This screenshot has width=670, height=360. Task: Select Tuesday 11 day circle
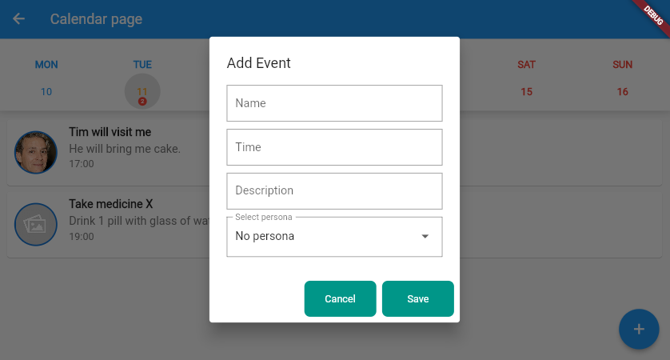point(142,91)
